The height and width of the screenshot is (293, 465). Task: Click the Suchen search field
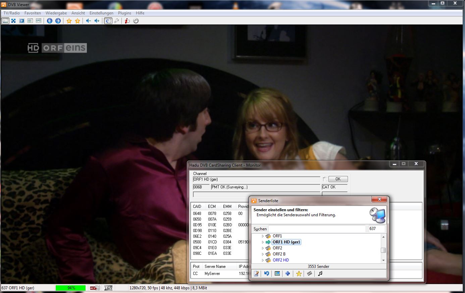(317, 229)
